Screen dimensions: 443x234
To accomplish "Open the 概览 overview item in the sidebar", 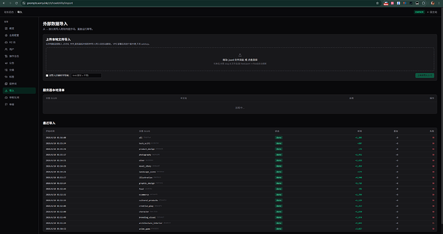I will coord(19,28).
